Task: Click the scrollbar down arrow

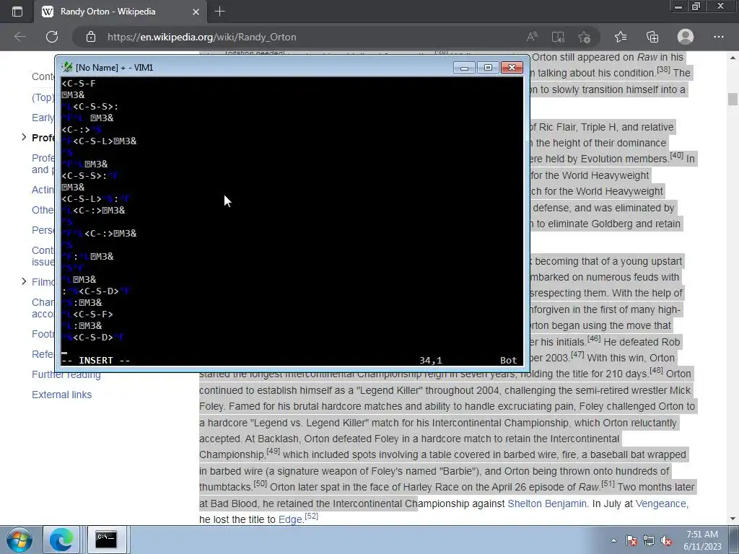Action: (x=733, y=519)
